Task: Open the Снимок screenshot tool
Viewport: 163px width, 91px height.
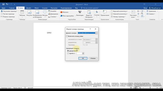Action: point(53,17)
